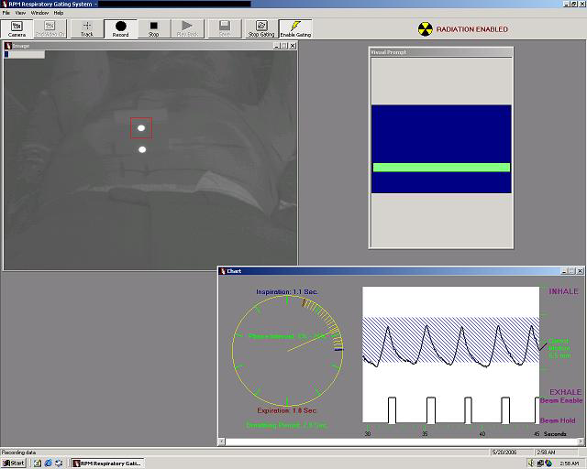Screen dimensions: 587x469
Task: Click the EXHALE label on chart
Action: click(x=565, y=392)
